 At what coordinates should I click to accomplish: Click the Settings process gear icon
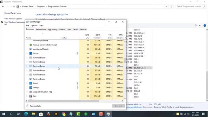pos(31,87)
